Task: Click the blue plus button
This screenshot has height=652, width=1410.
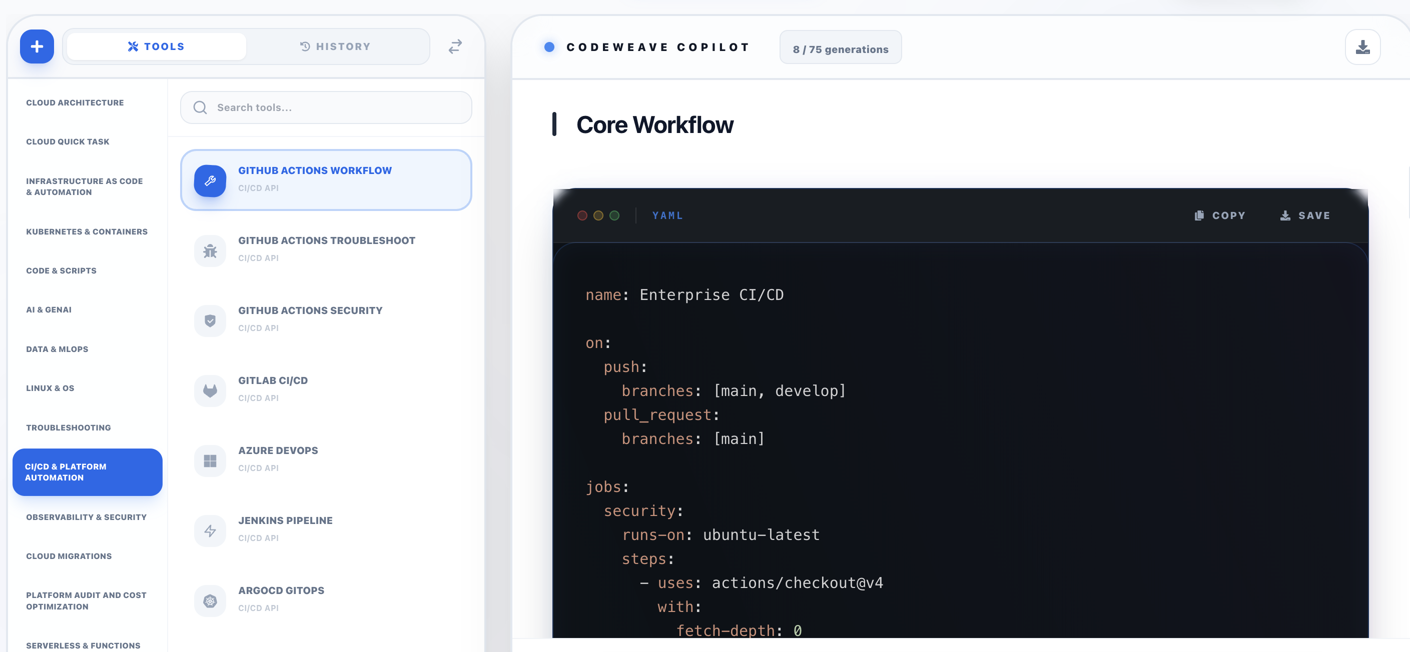Action: pos(36,46)
